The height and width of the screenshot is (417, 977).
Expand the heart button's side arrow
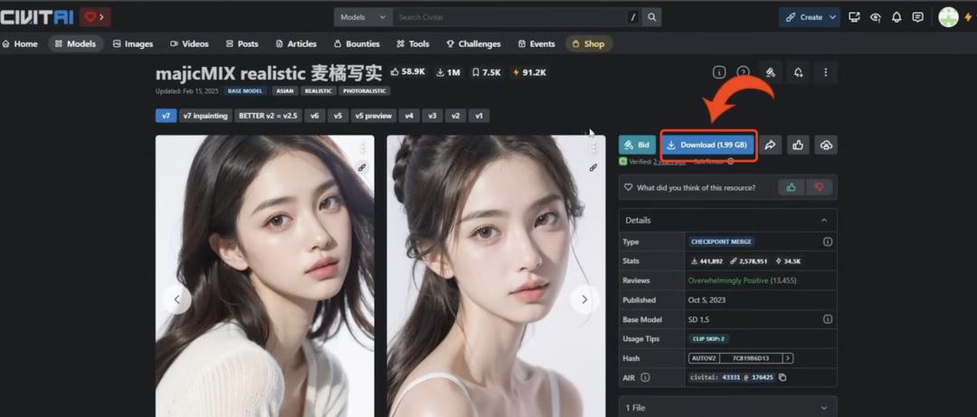101,17
